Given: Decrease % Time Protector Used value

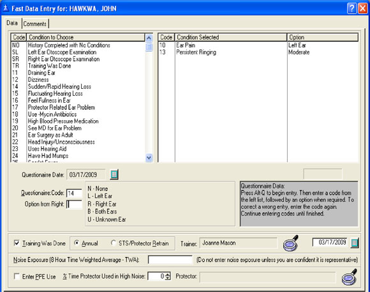Looking at the screenshot, I should [x=168, y=278].
